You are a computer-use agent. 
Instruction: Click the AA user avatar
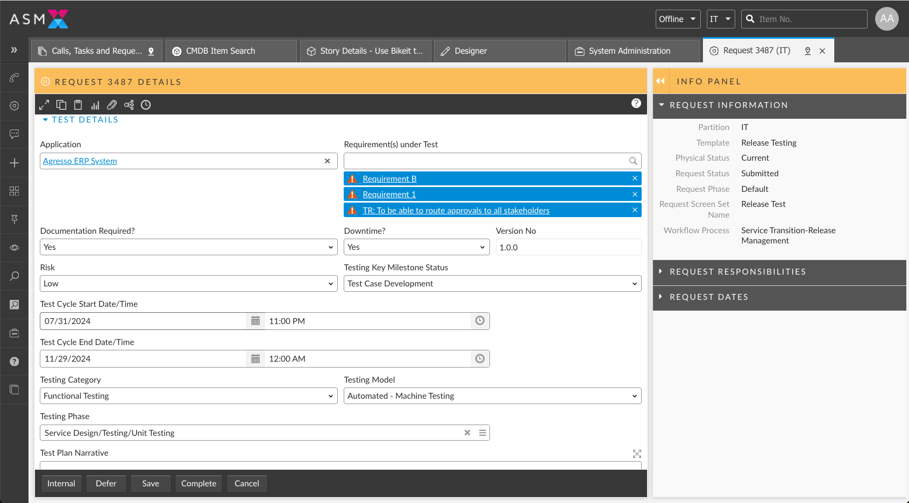click(x=887, y=19)
